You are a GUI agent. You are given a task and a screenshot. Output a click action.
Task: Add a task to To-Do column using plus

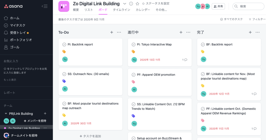point(112,32)
